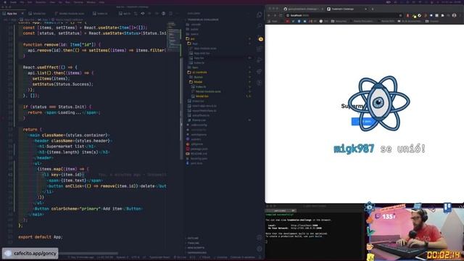The image size is (464, 261).
Task: Bookmark the page with the star icon
Action: click(400, 15)
